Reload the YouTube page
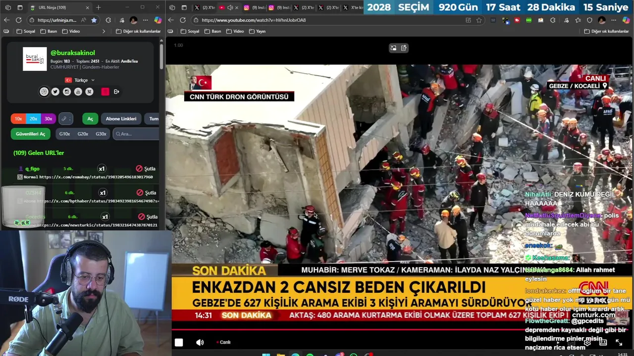This screenshot has width=634, height=356. click(183, 20)
